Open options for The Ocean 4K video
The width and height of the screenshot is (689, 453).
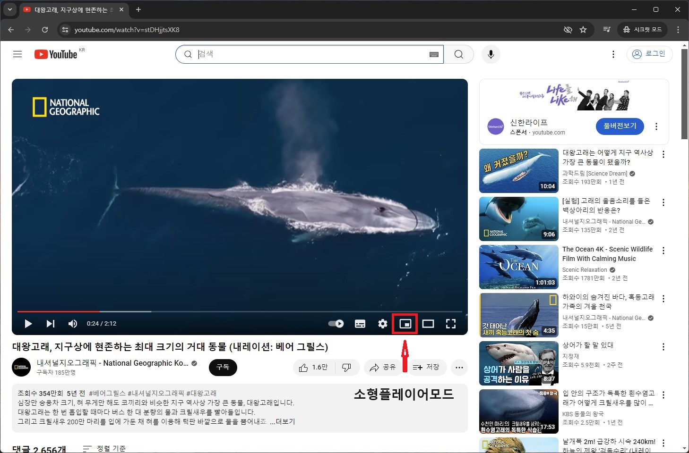pos(663,251)
